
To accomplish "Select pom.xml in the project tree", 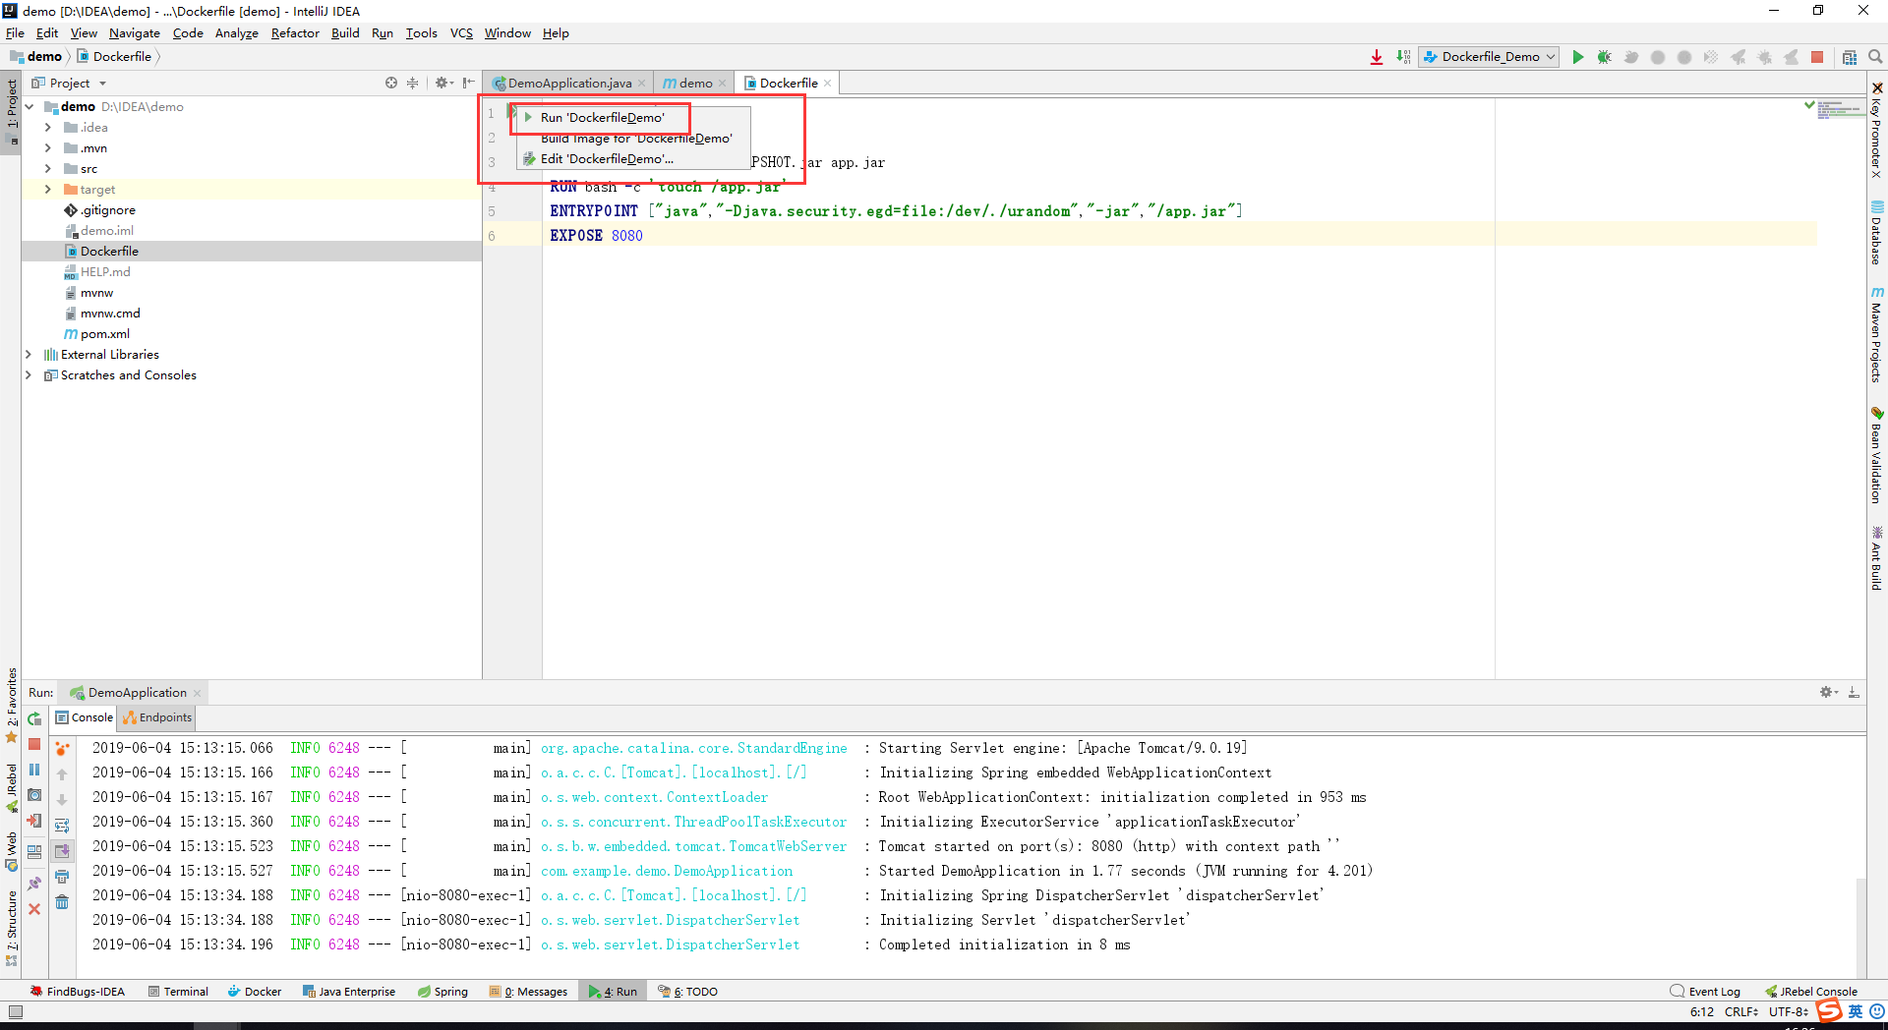I will tap(104, 334).
